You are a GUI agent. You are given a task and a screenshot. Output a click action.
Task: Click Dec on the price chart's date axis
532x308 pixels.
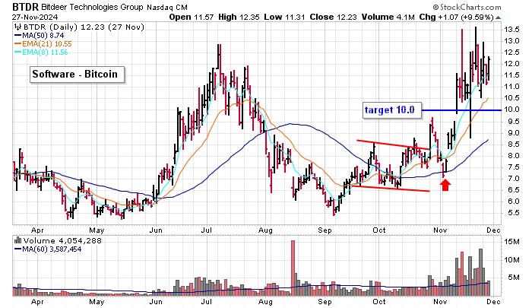(x=494, y=230)
